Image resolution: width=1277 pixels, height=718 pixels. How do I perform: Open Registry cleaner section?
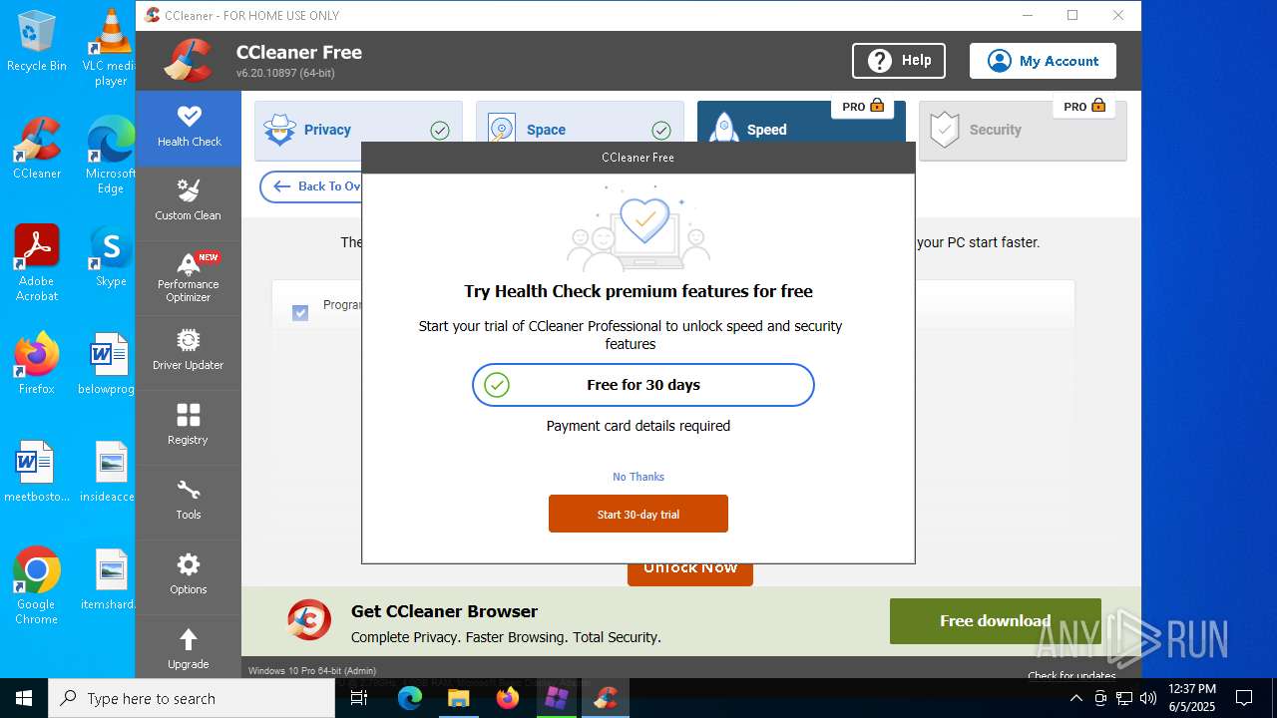pyautogui.click(x=189, y=426)
